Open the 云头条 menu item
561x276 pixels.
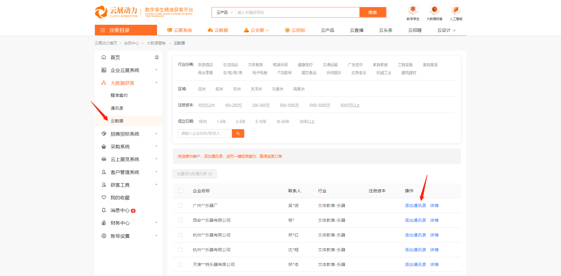coord(386,30)
